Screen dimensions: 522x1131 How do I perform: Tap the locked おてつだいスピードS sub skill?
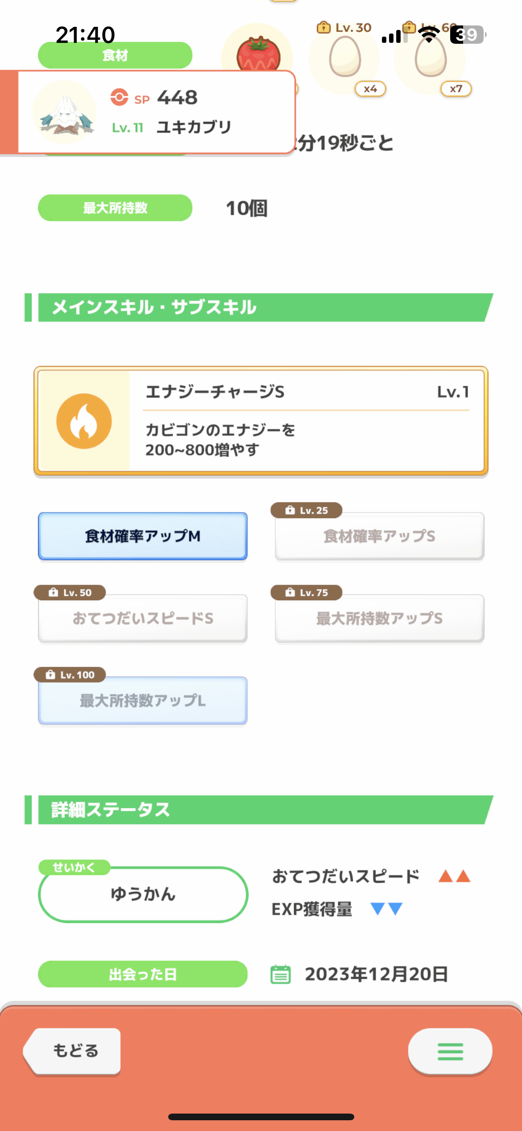coord(143,618)
